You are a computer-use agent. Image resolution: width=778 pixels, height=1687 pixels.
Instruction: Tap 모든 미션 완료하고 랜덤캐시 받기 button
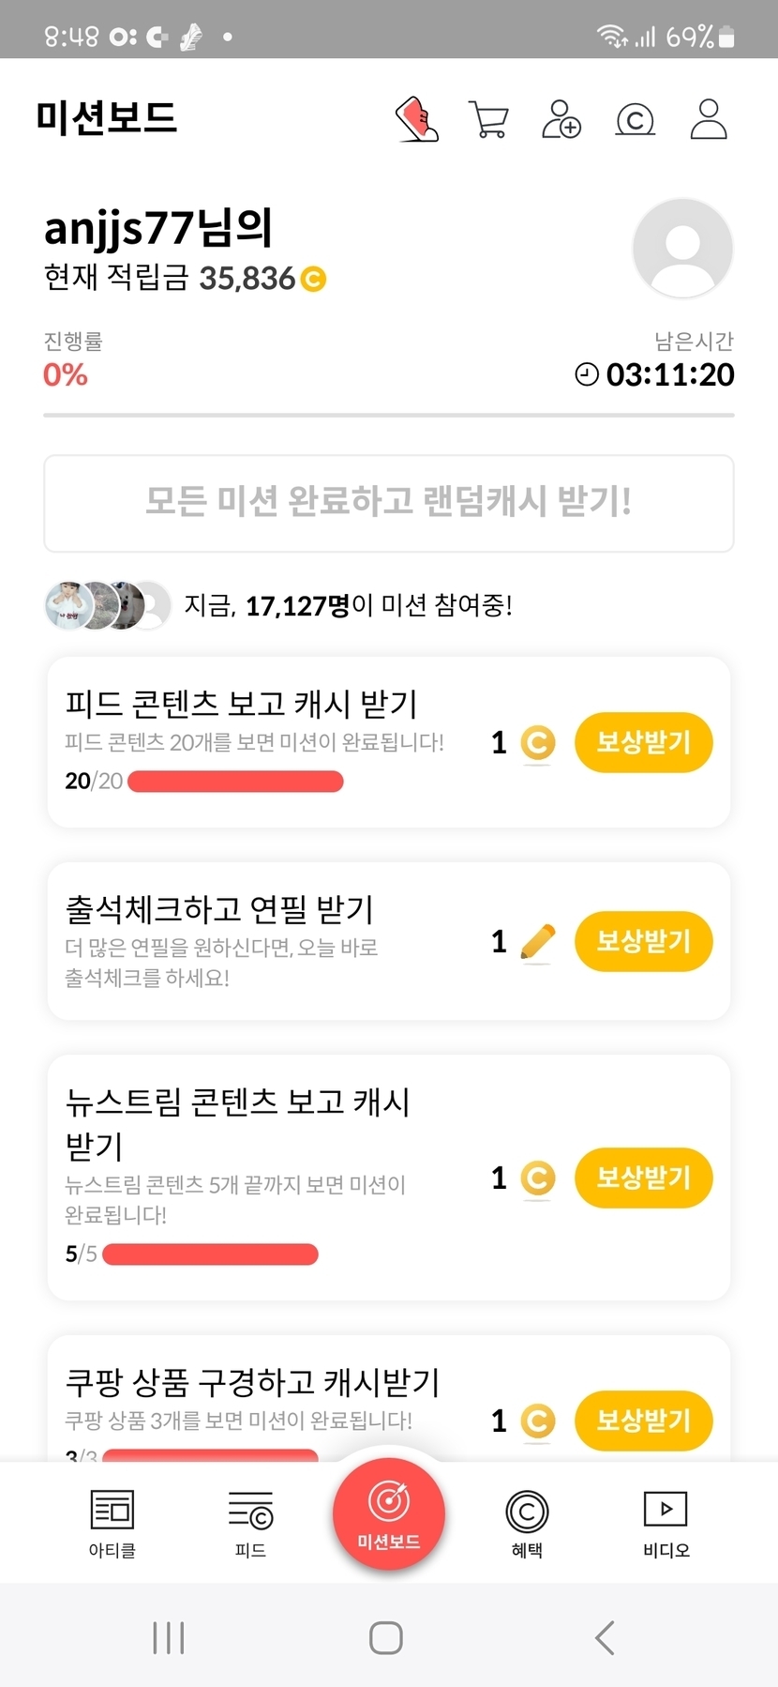coord(389,503)
